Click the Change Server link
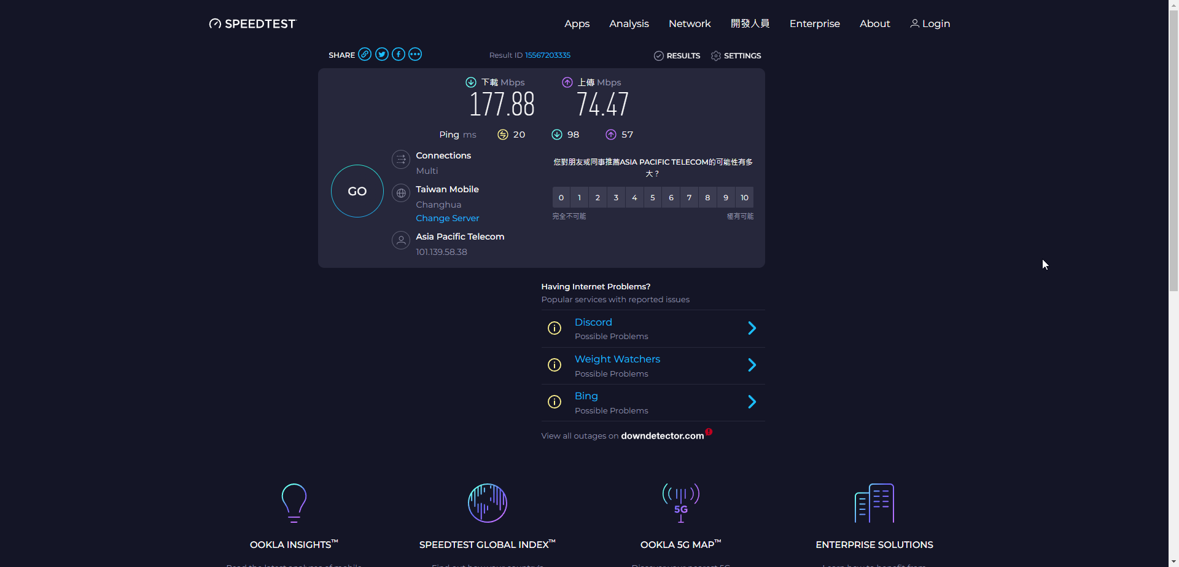 (447, 218)
